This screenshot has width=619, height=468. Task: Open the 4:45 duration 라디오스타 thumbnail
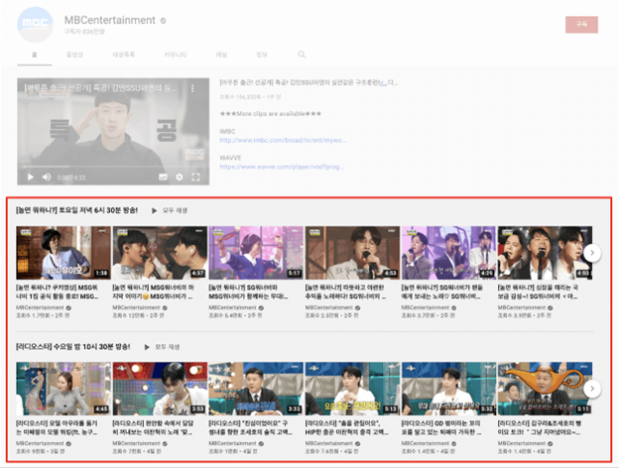pyautogui.click(x=63, y=389)
